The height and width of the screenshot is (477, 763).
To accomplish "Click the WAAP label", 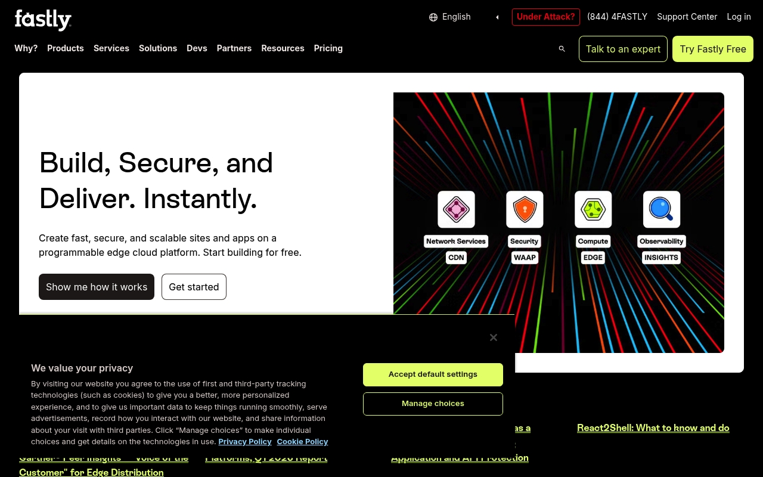I will point(525,258).
